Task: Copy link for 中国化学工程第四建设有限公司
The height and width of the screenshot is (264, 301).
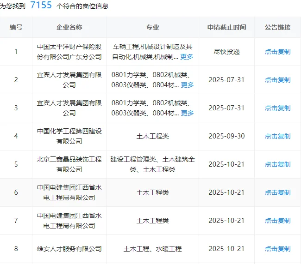Action: coord(277,136)
